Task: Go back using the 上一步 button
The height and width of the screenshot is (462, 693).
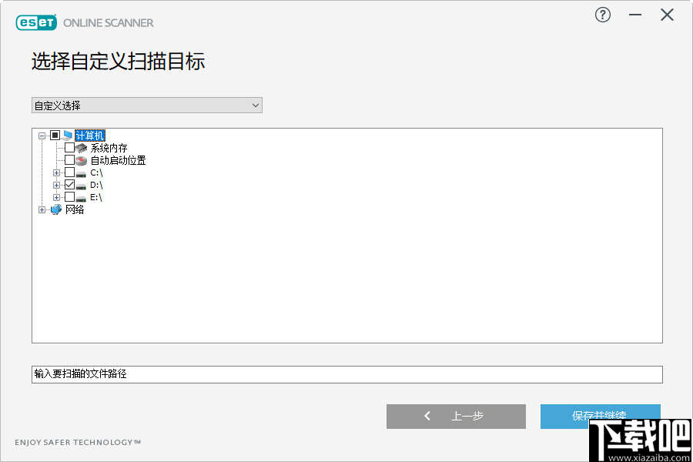Action: (456, 416)
